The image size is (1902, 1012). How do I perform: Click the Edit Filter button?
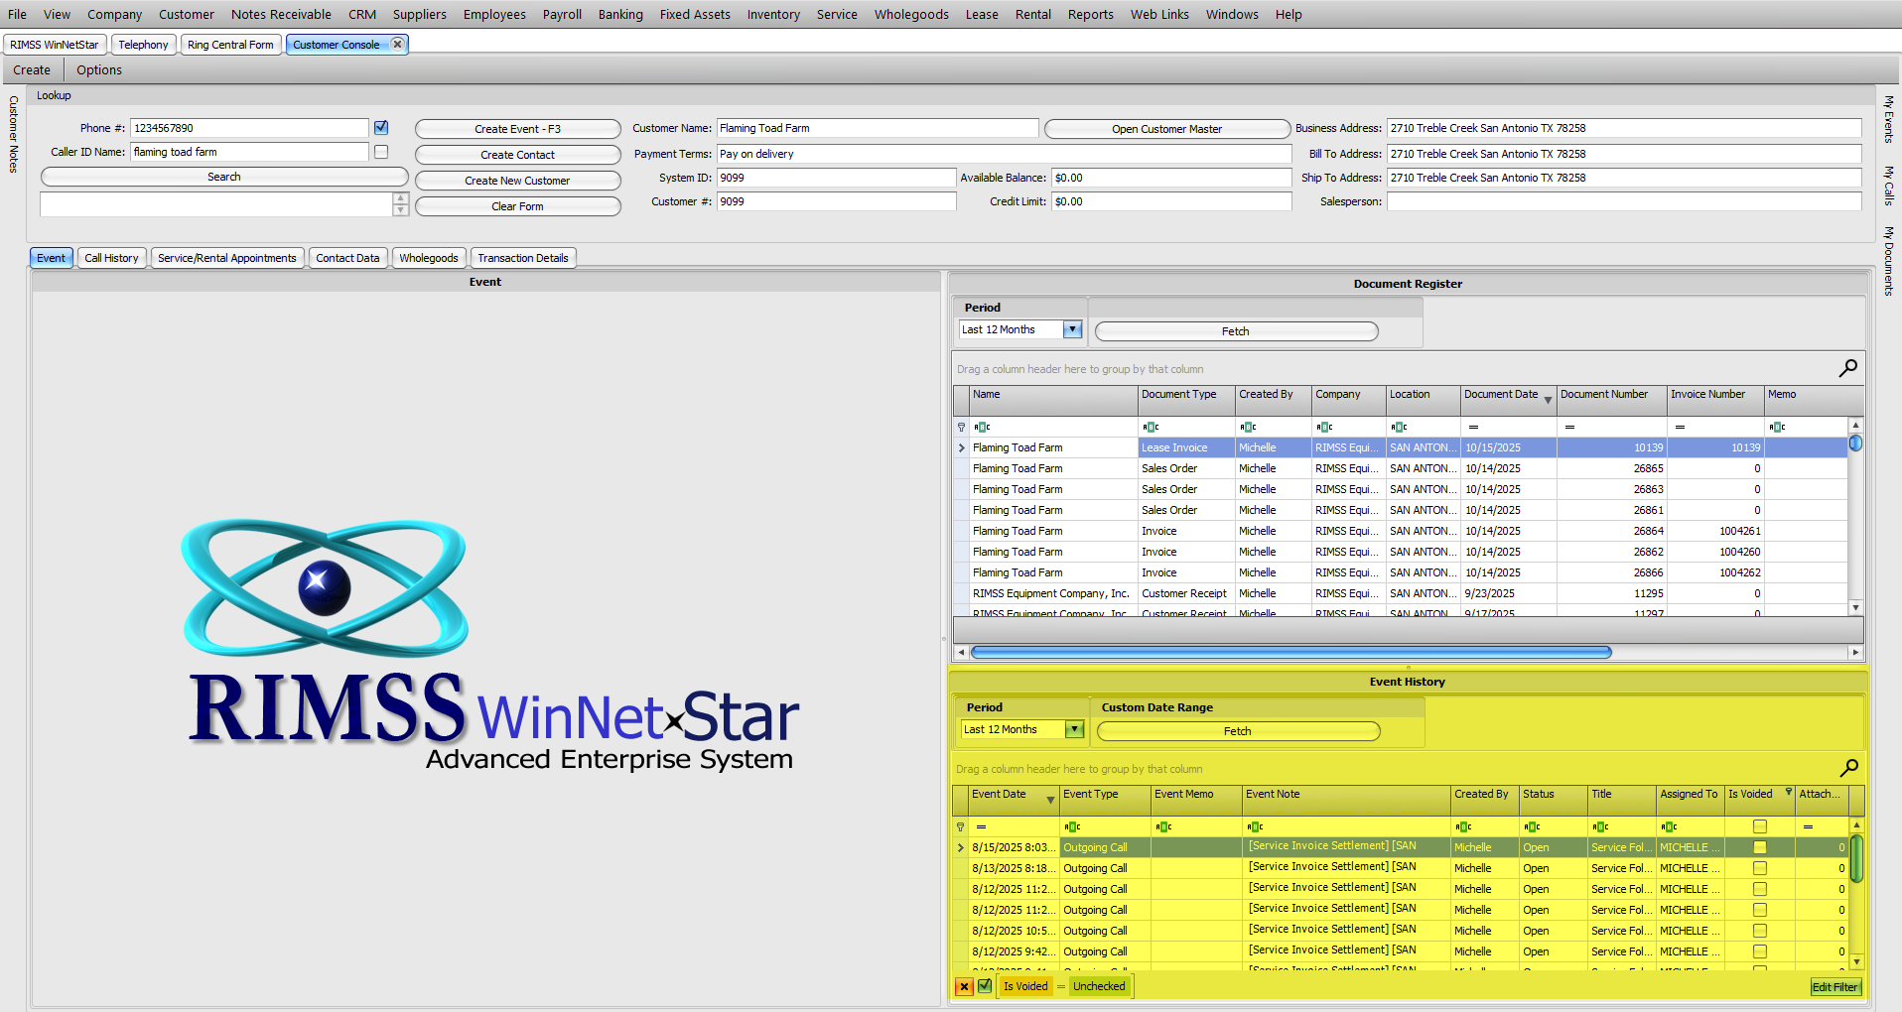[1834, 987]
